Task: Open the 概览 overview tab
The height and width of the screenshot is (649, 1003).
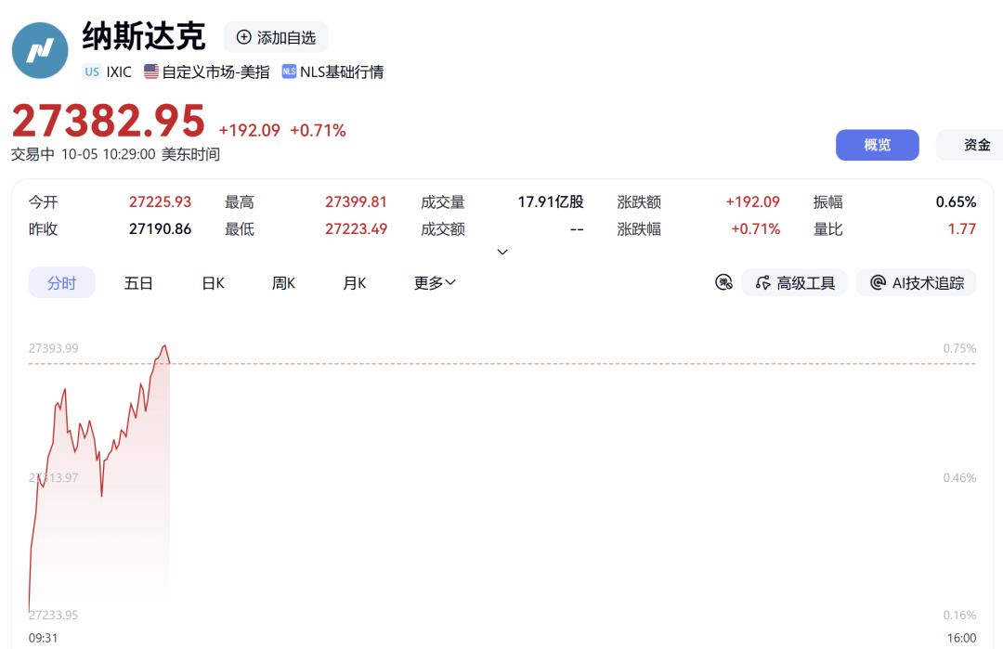Action: point(877,145)
